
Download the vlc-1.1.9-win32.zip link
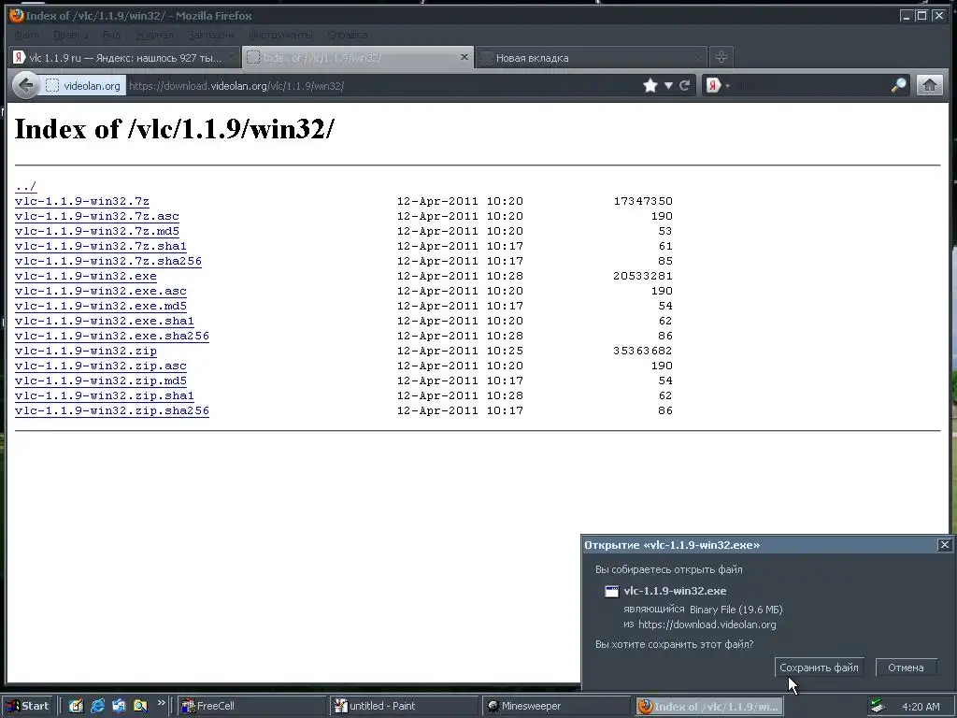point(85,351)
